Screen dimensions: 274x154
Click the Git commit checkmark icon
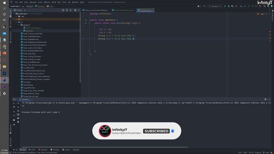click(249, 6)
